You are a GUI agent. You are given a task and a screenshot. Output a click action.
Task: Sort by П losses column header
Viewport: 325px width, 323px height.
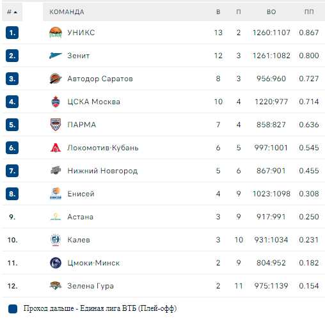[x=239, y=12]
